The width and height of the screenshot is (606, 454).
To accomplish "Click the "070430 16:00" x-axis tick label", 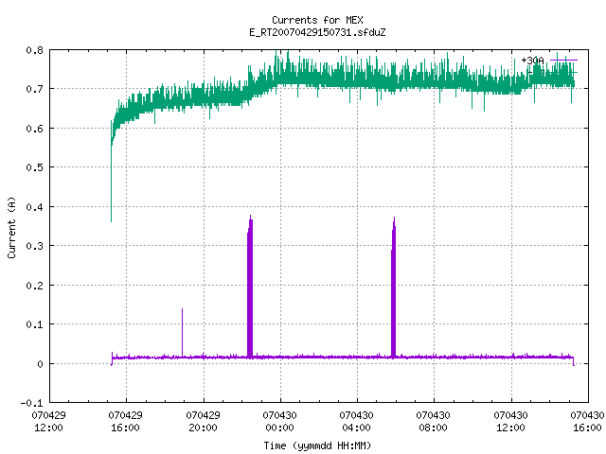I will (x=587, y=421).
